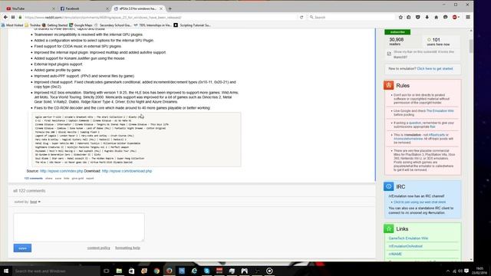This screenshot has width=491, height=276.
Task: Click the Links section star icon
Action: point(389,228)
